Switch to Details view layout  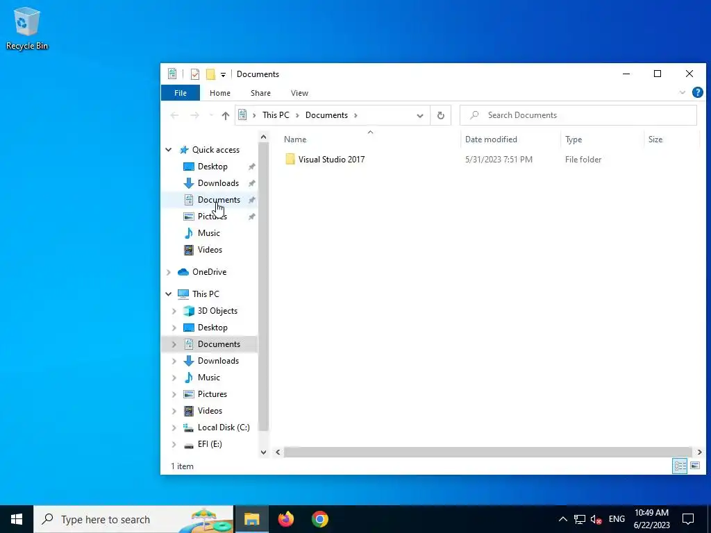(x=680, y=466)
